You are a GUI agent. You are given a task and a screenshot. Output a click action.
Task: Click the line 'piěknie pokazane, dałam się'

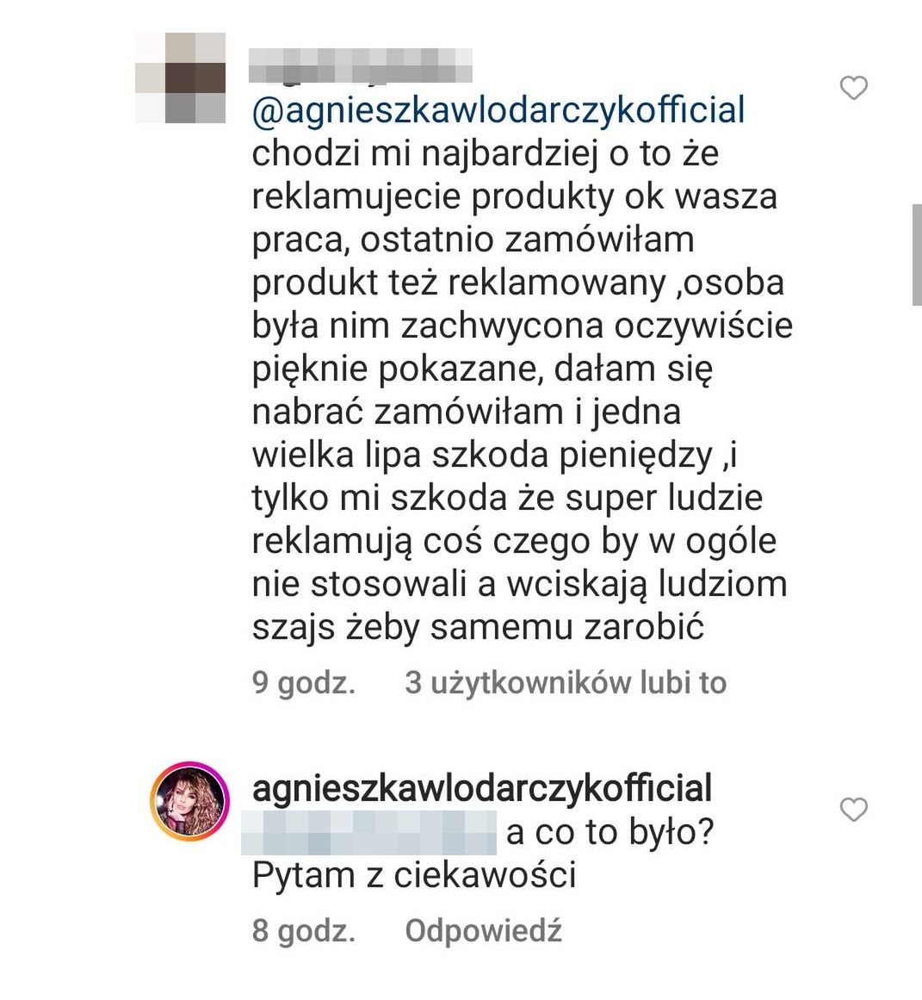pyautogui.click(x=482, y=370)
